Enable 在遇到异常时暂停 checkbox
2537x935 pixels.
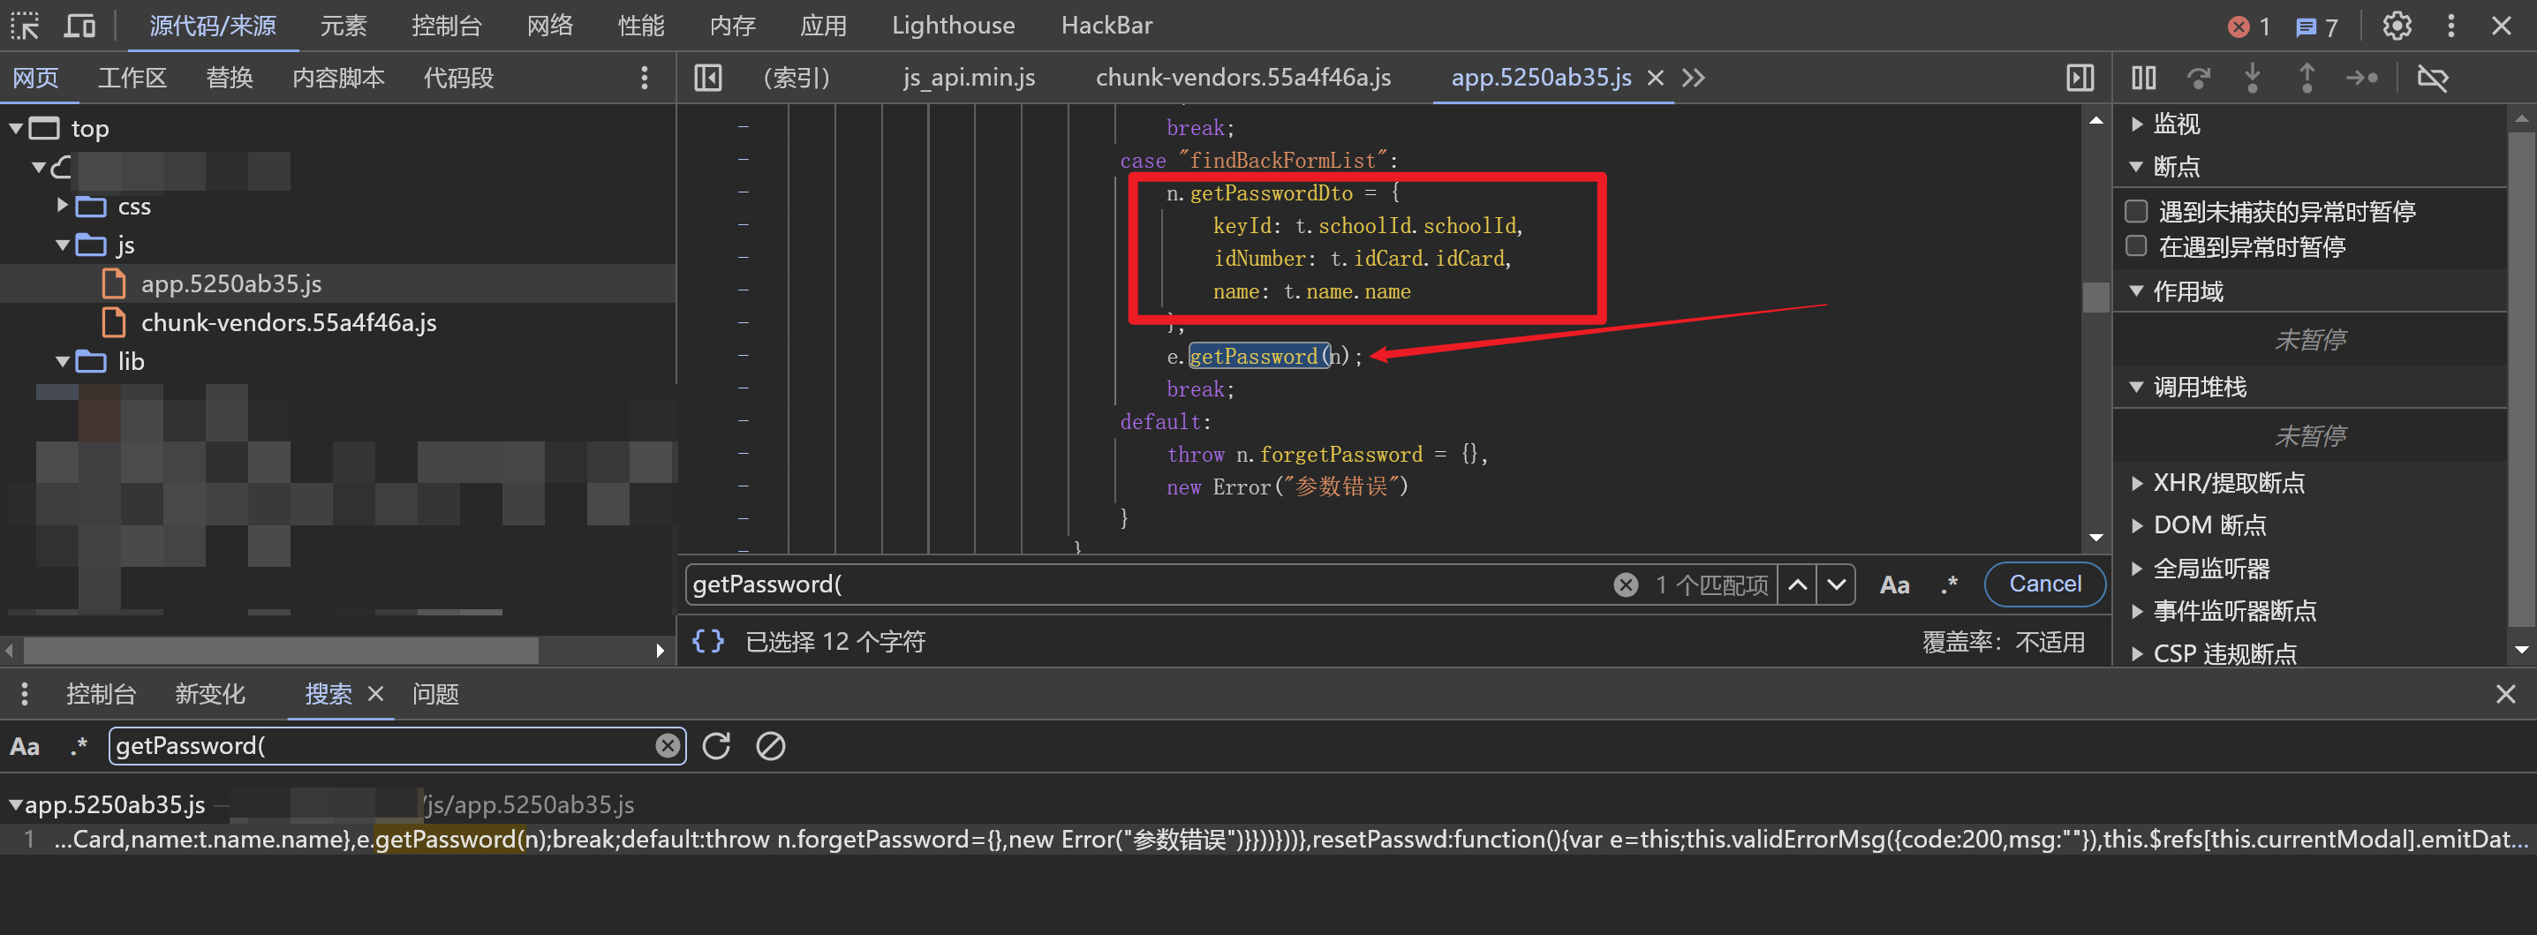[2135, 246]
